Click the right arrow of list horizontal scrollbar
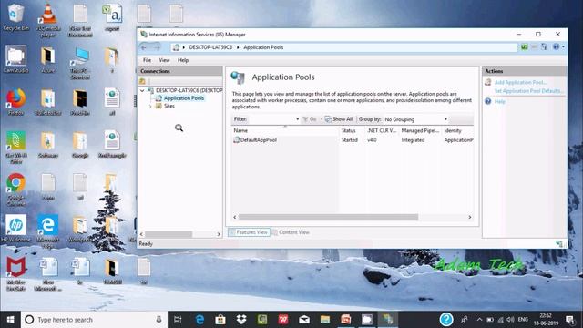Screen dimensions: 583x328 470,217
